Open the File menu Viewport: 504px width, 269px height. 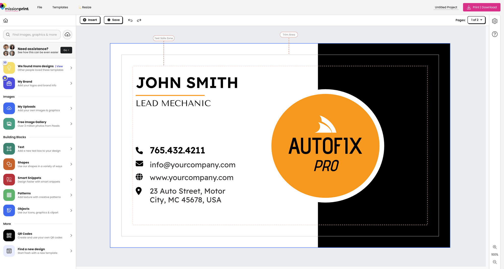click(40, 7)
